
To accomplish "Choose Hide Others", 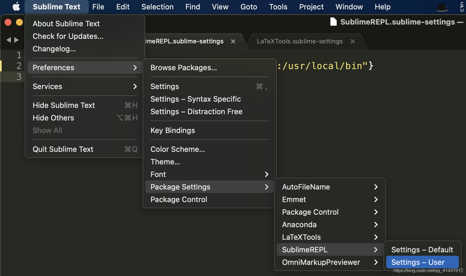I will point(85,118).
